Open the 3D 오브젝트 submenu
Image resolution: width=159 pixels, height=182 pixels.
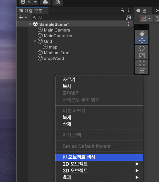[x=99, y=171]
